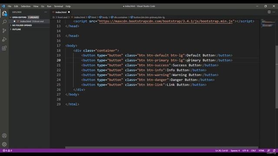This screenshot has width=278, height=156.
Task: Click Spaces: 4 indentation setting
Action: (x=235, y=150)
